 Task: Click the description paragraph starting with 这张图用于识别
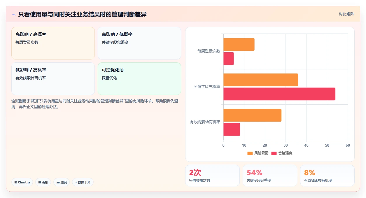click(x=95, y=104)
